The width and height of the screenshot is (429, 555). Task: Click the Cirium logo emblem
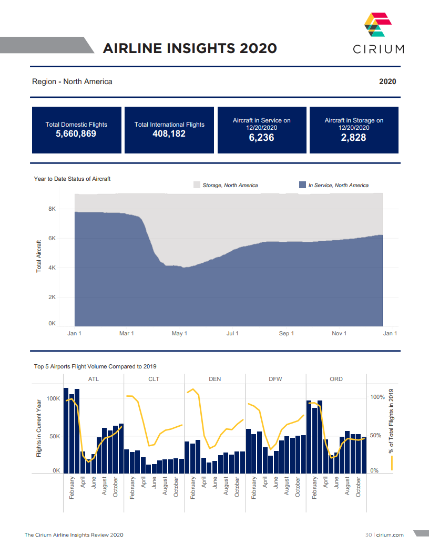pyautogui.click(x=377, y=25)
